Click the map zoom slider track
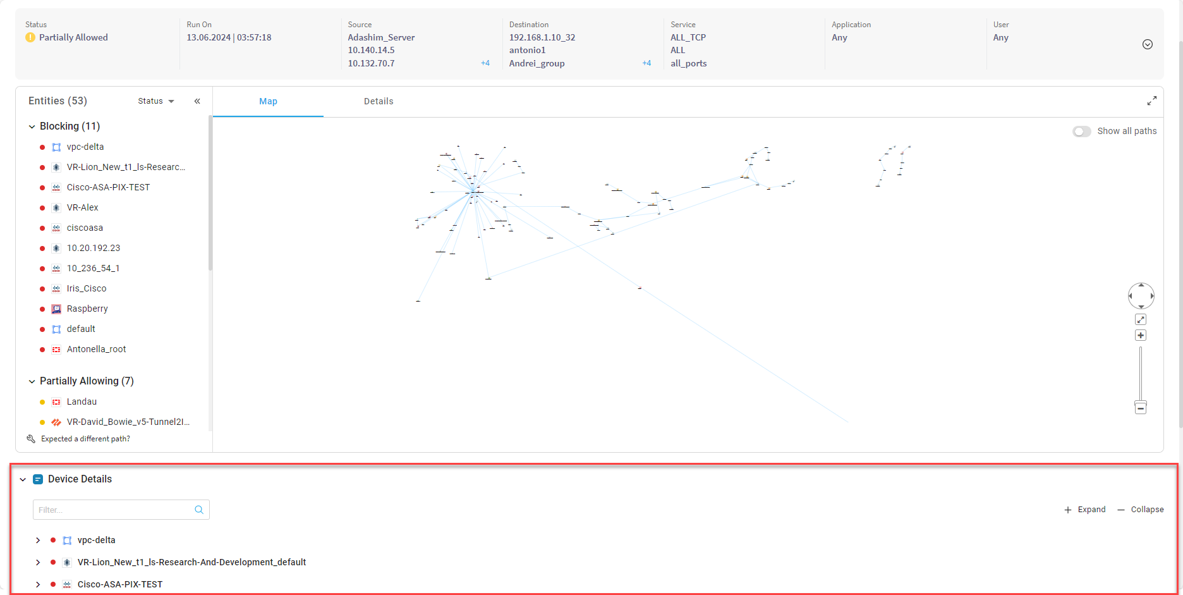 click(1141, 373)
